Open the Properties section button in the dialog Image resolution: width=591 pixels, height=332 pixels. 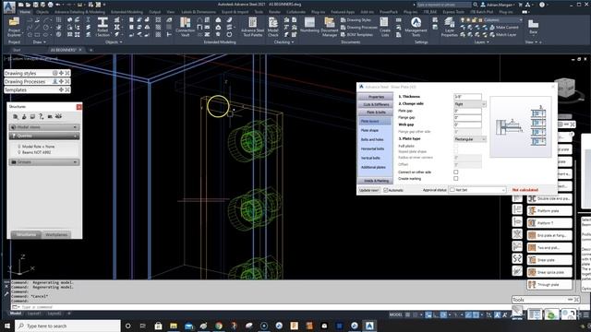click(376, 97)
